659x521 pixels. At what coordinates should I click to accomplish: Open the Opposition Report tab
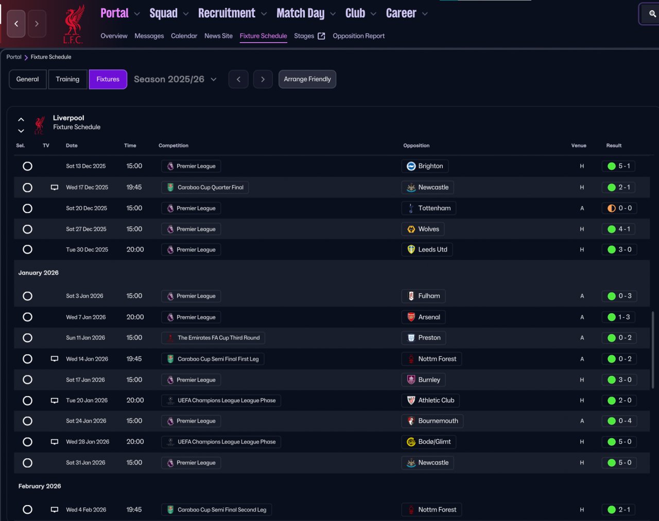pos(359,36)
